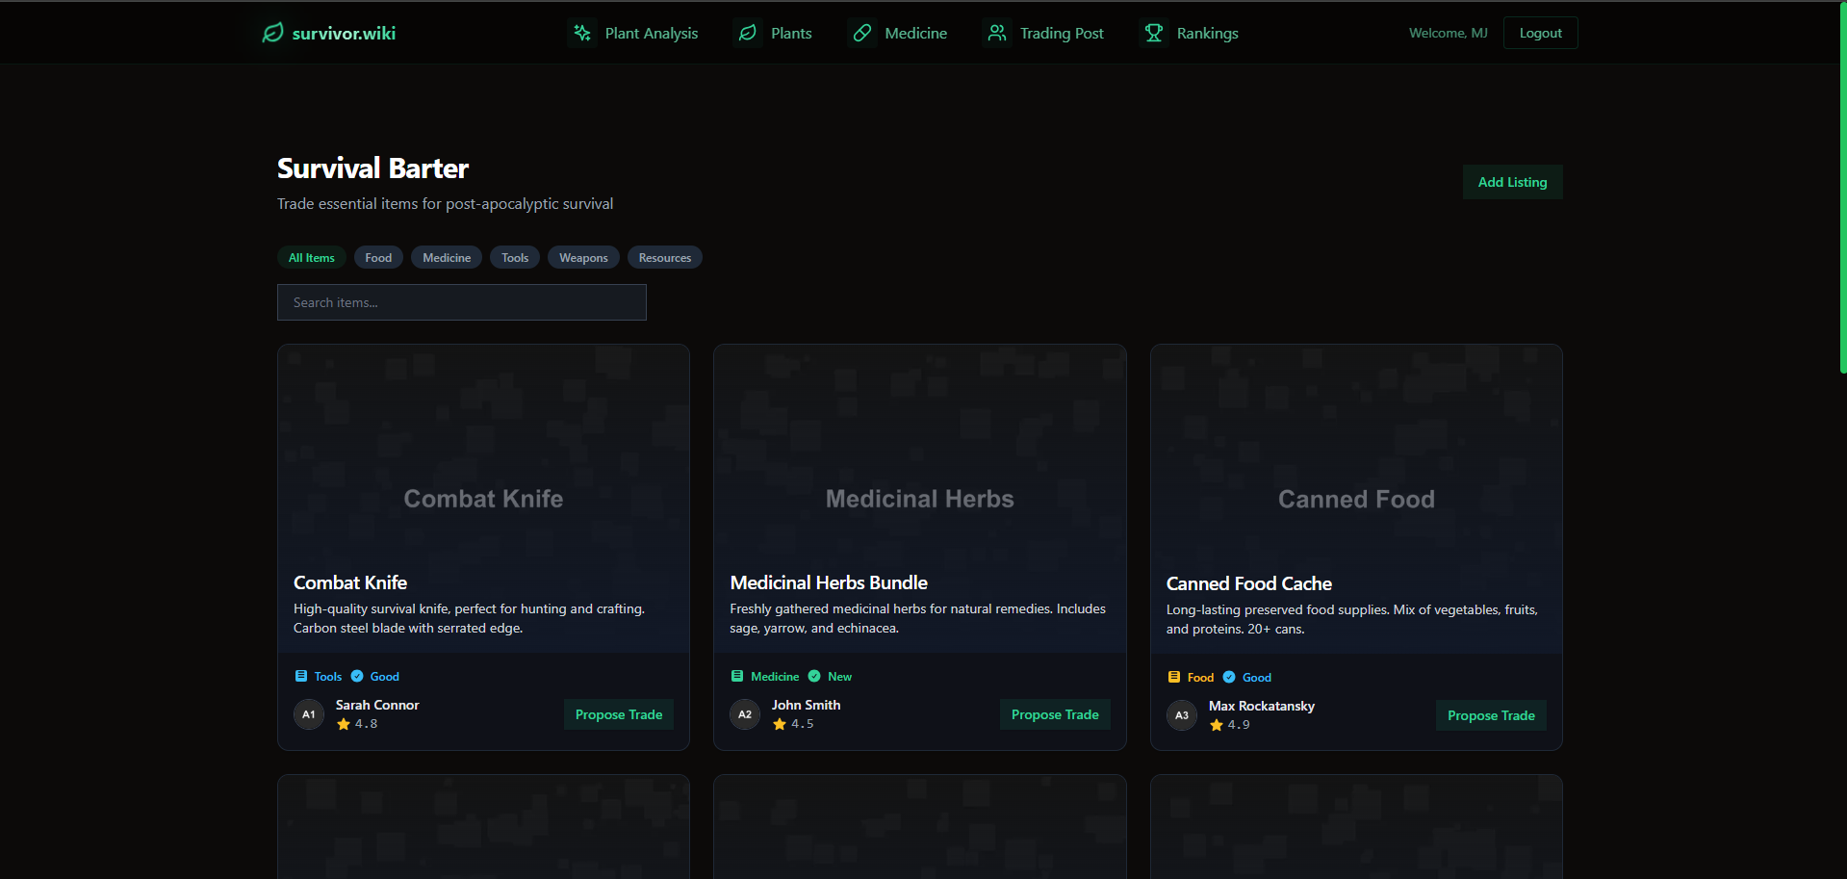View the Rankings page
The image size is (1847, 879).
(x=1190, y=33)
